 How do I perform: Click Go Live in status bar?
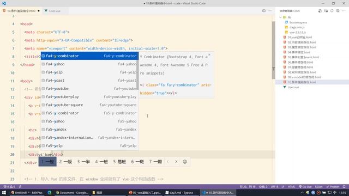[x=305, y=187]
